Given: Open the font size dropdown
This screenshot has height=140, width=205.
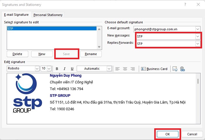Looking at the screenshot, I should pos(48,69).
